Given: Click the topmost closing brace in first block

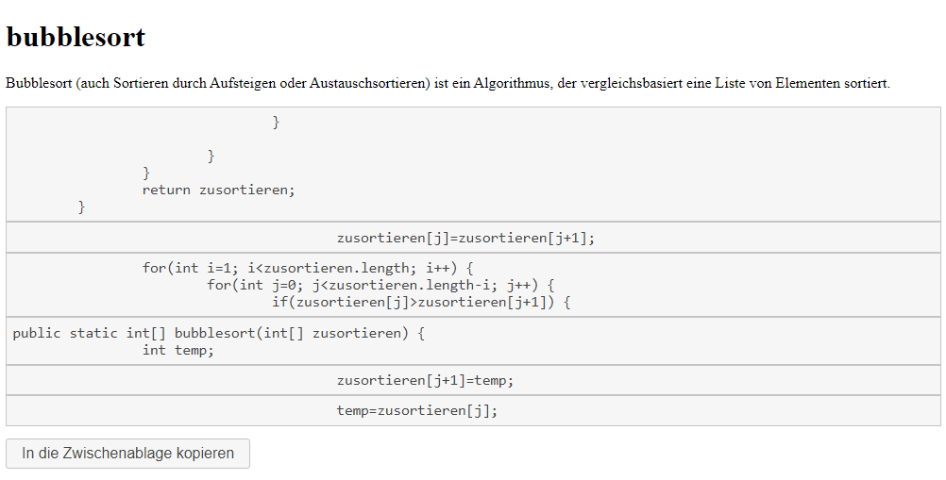Looking at the screenshot, I should click(x=277, y=123).
